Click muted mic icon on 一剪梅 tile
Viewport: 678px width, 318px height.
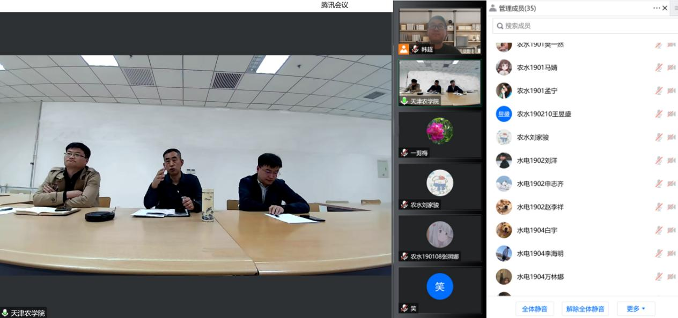404,153
